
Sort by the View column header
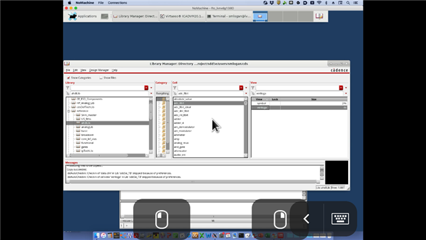pos(260,99)
